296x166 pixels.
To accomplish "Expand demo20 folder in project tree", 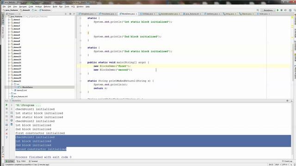I will 9,78.
